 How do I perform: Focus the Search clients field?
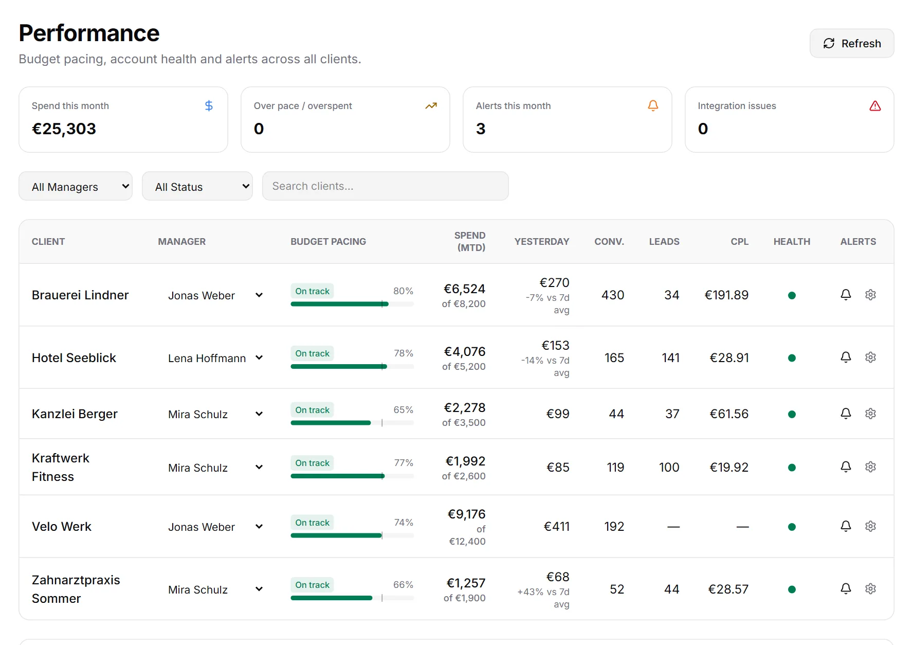tap(386, 186)
